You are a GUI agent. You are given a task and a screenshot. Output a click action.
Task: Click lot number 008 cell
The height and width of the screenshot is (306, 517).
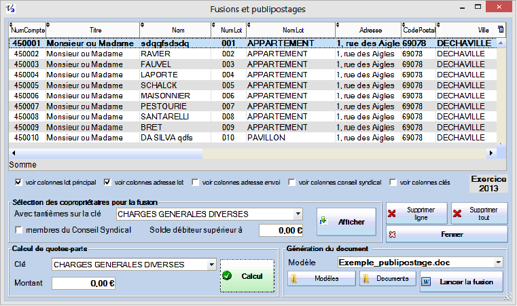click(228, 117)
